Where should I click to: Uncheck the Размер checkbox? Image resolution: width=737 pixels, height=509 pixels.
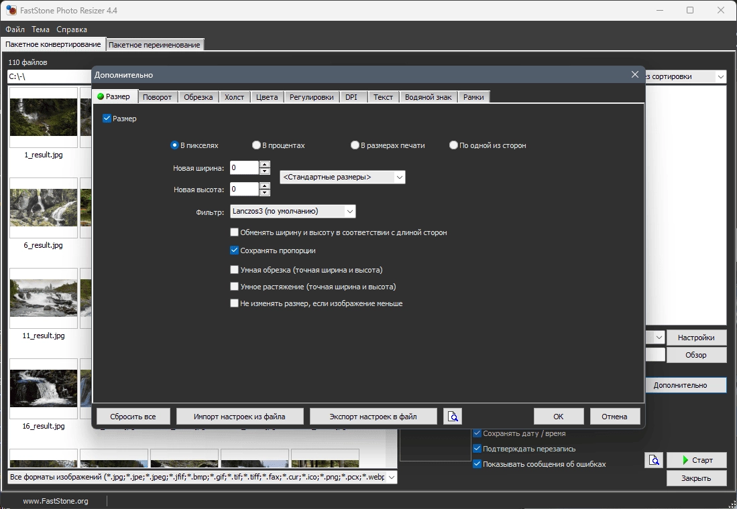(107, 119)
